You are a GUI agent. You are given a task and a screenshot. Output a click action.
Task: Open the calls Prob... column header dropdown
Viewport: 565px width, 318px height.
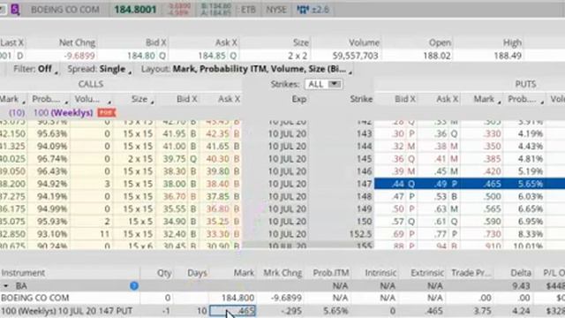[x=66, y=102]
